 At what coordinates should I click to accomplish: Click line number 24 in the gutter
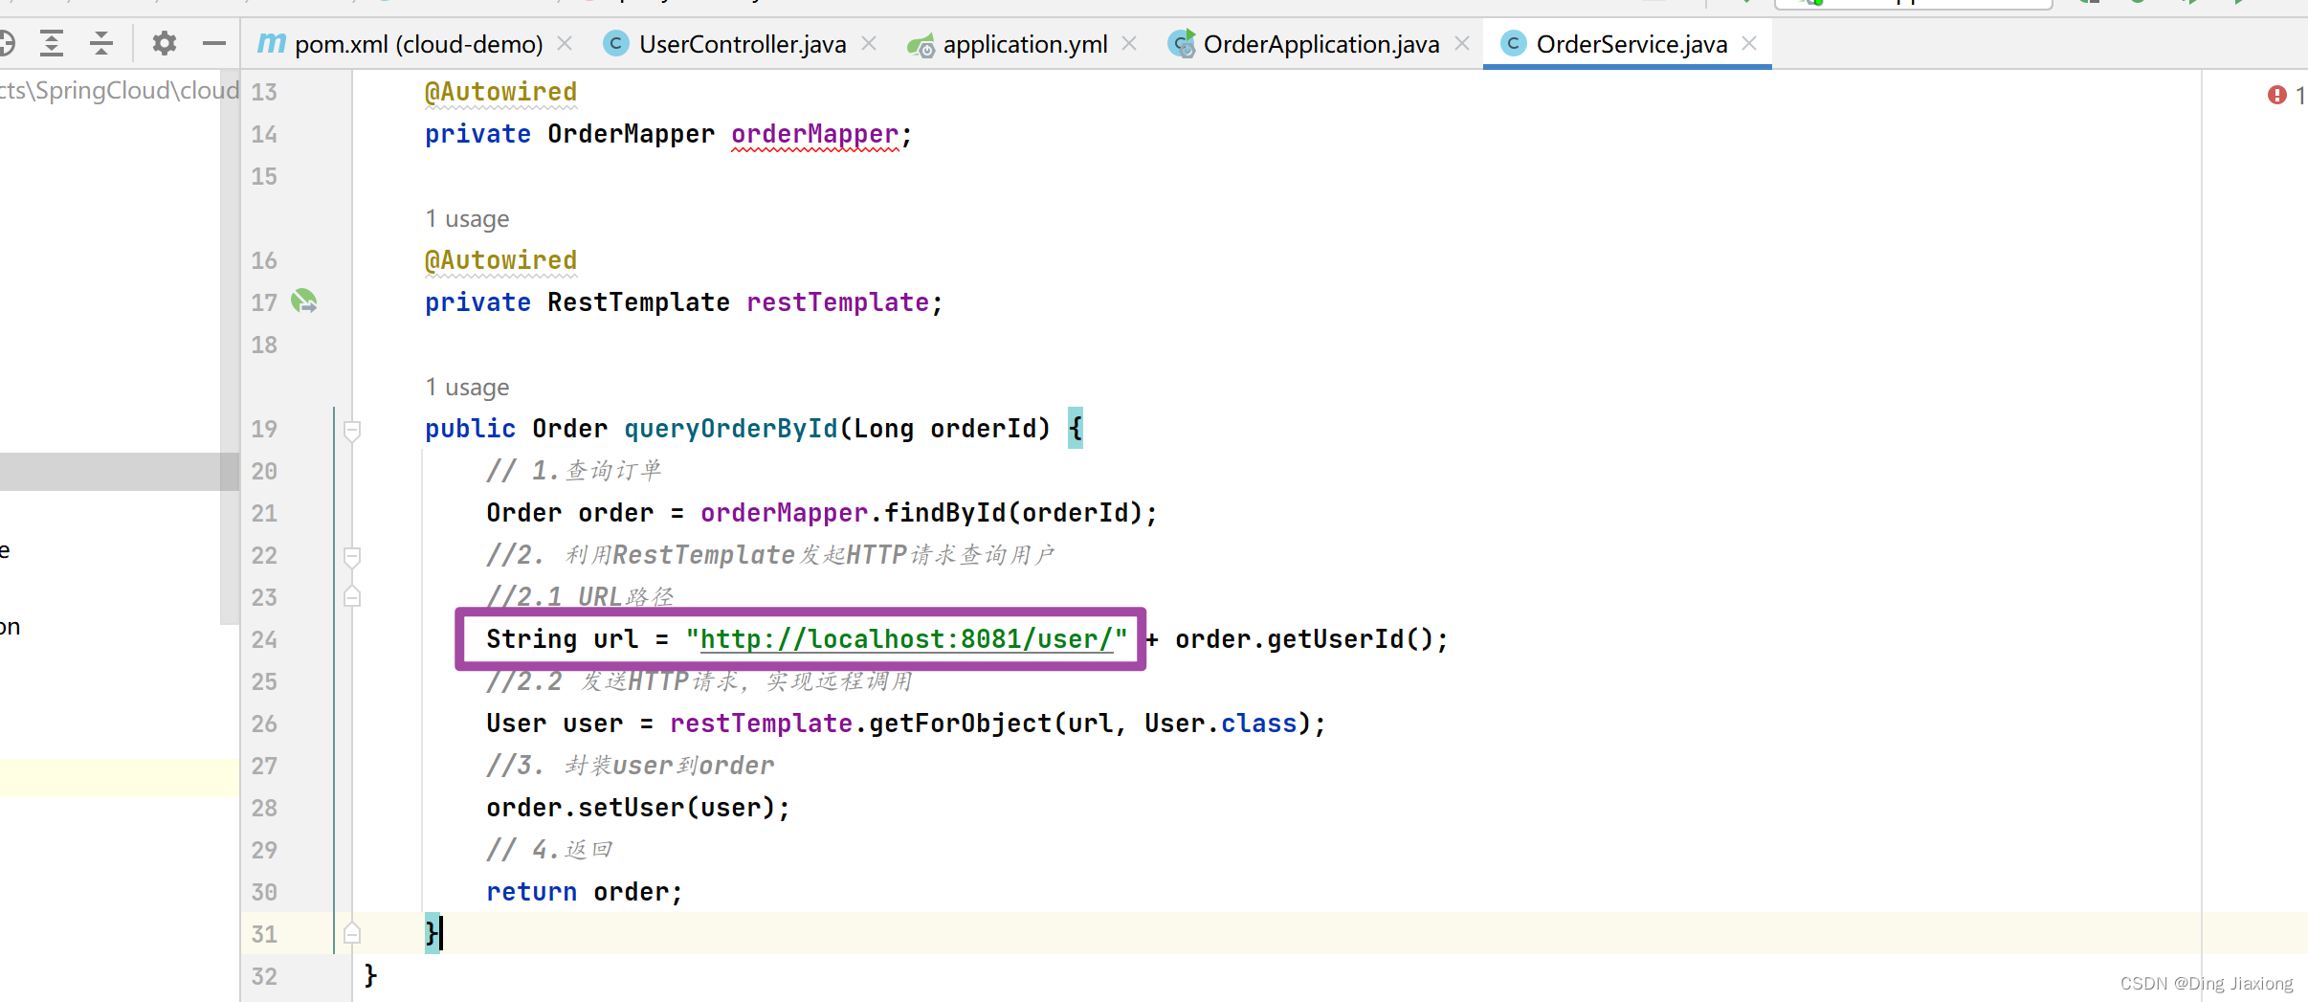click(x=264, y=639)
